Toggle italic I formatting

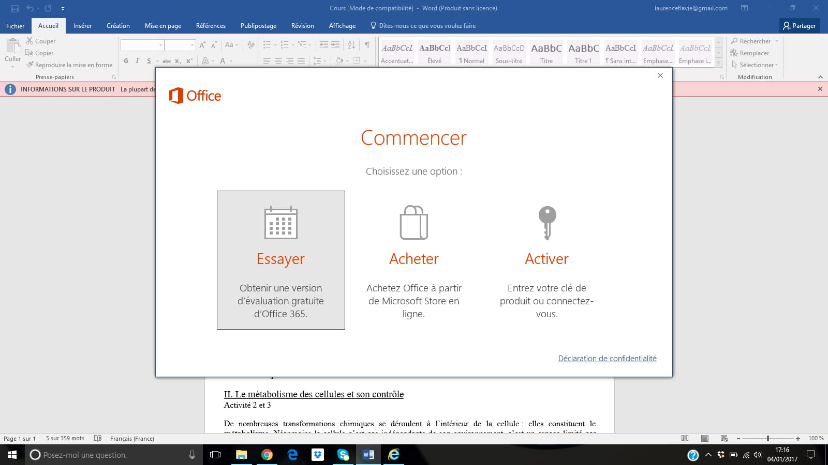pos(137,61)
